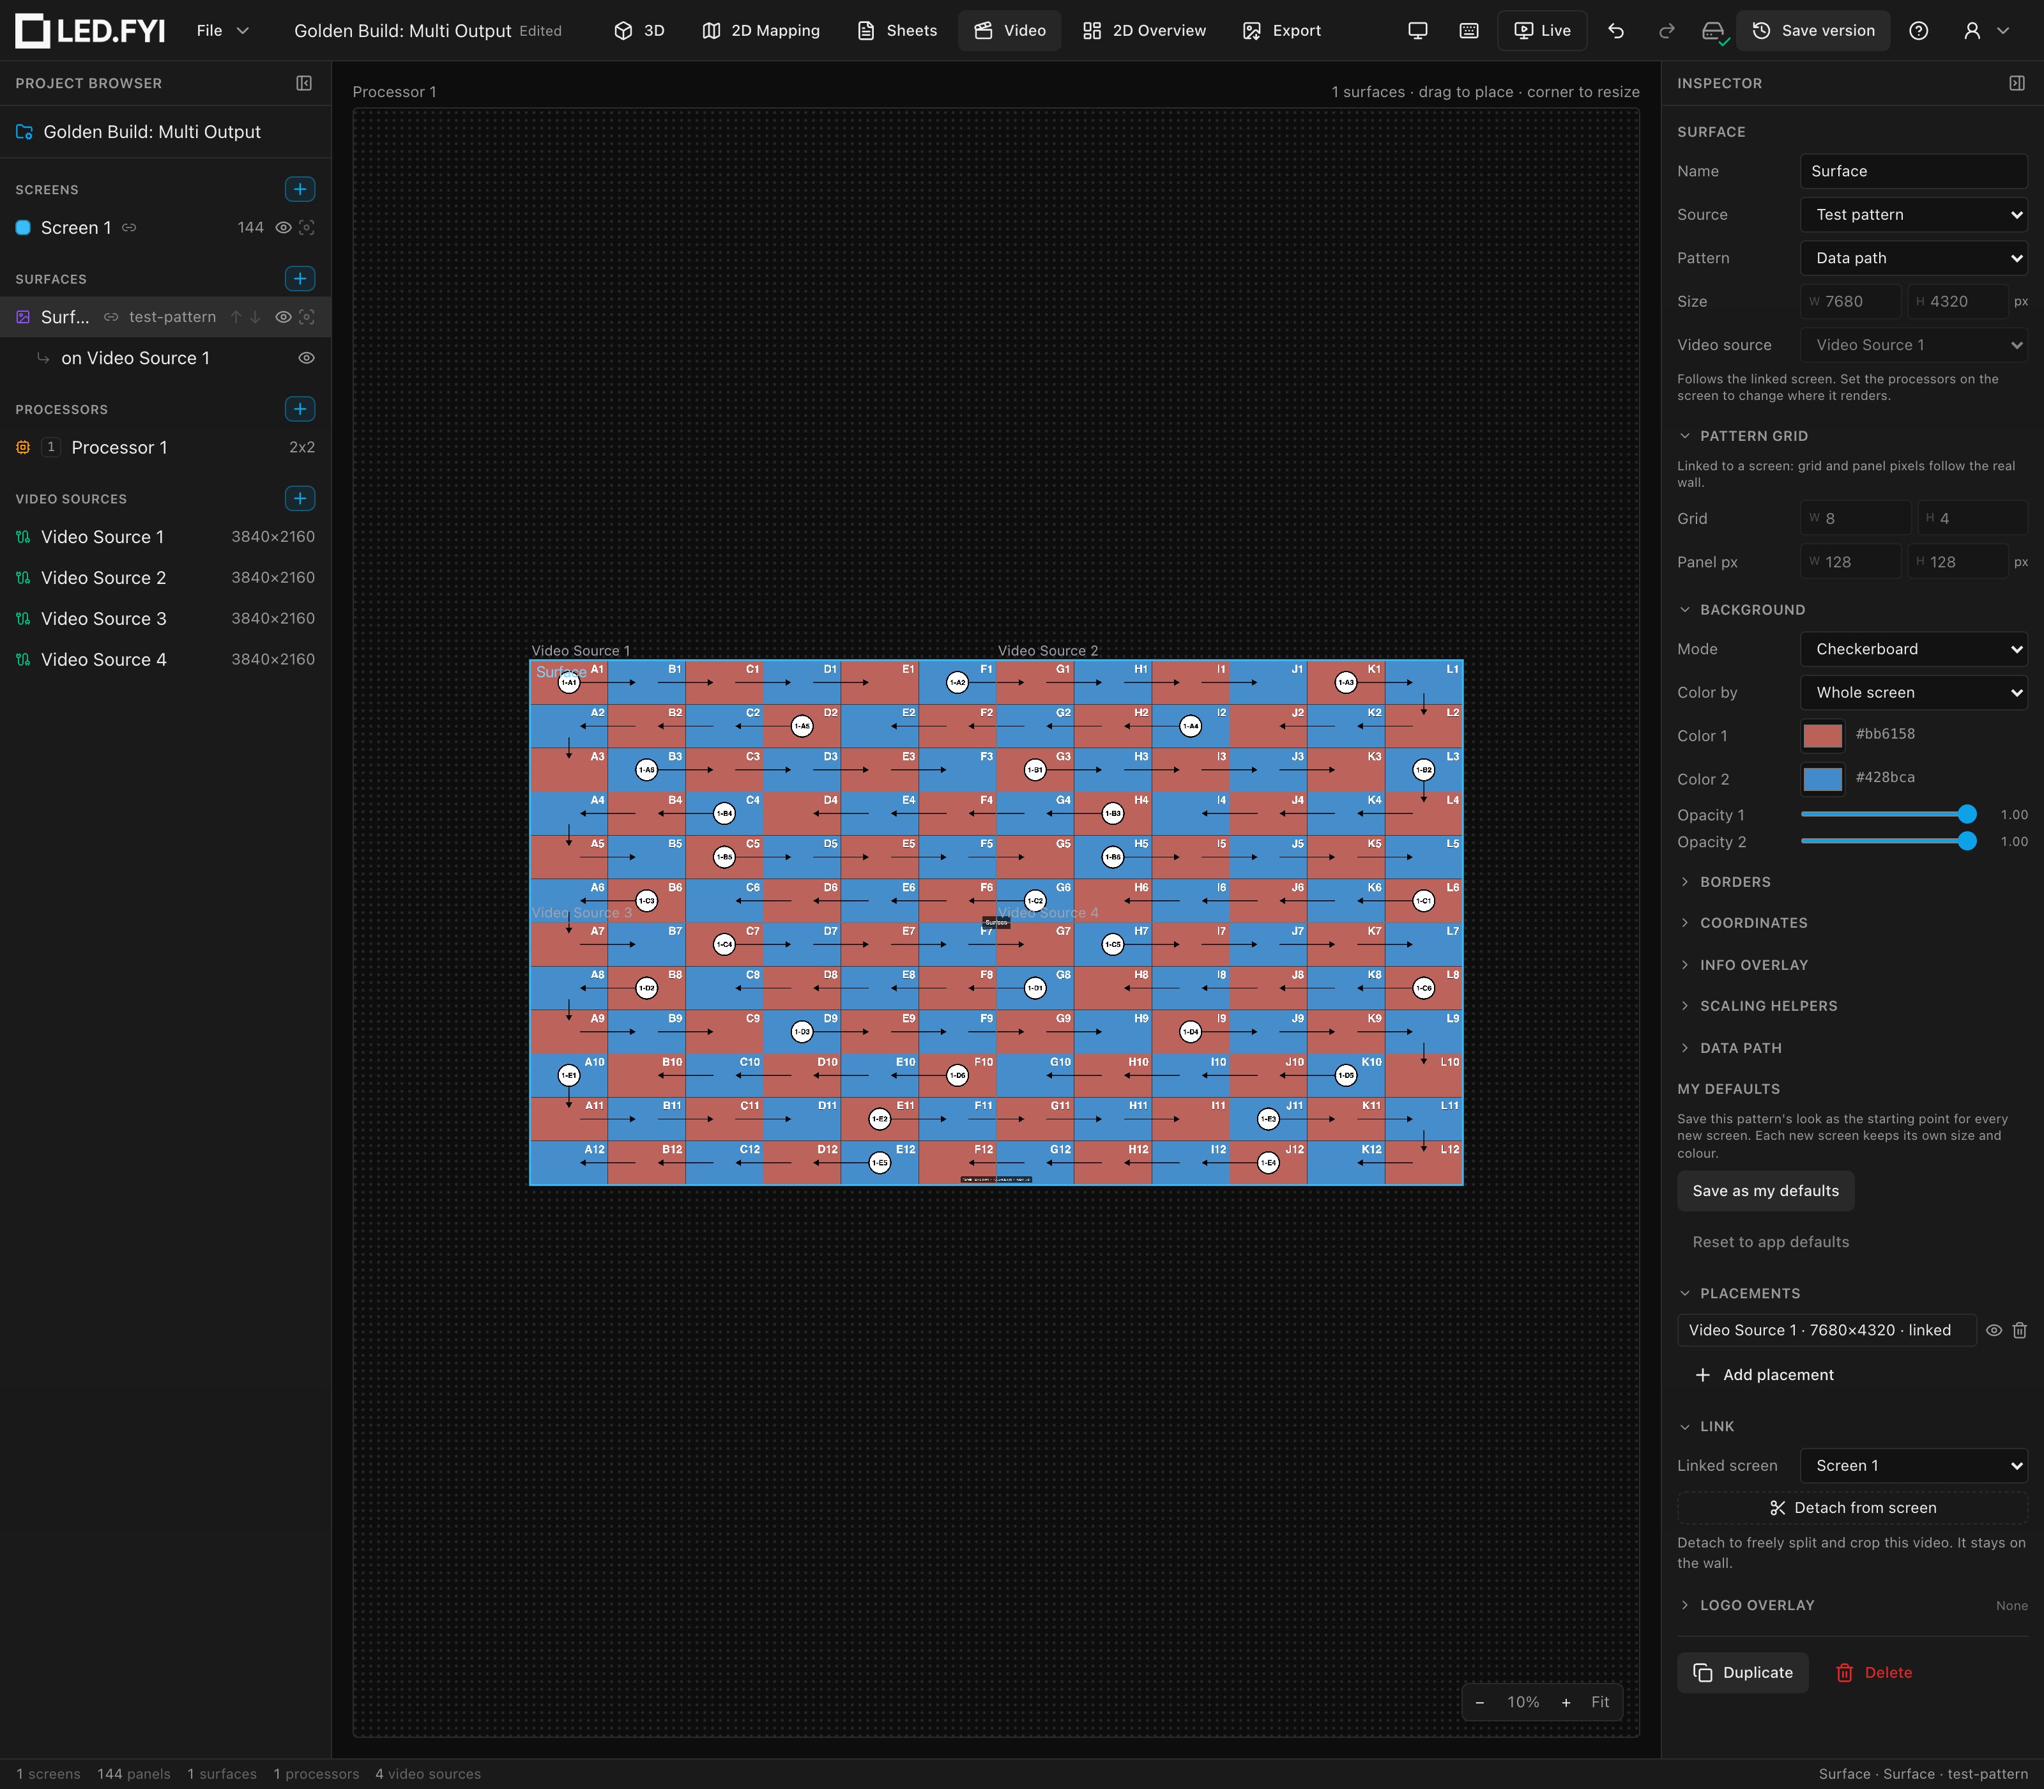Click the project folder icon
This screenshot has height=1789, width=2044.
[25, 132]
